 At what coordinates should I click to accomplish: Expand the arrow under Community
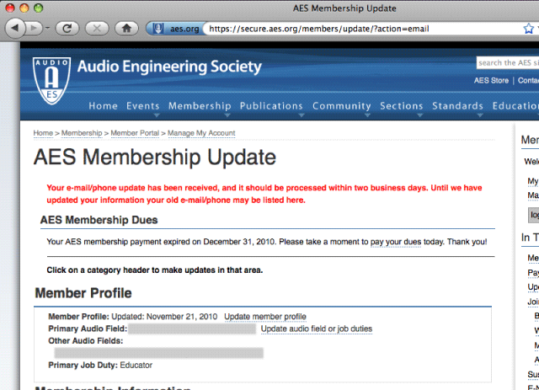pos(367,115)
